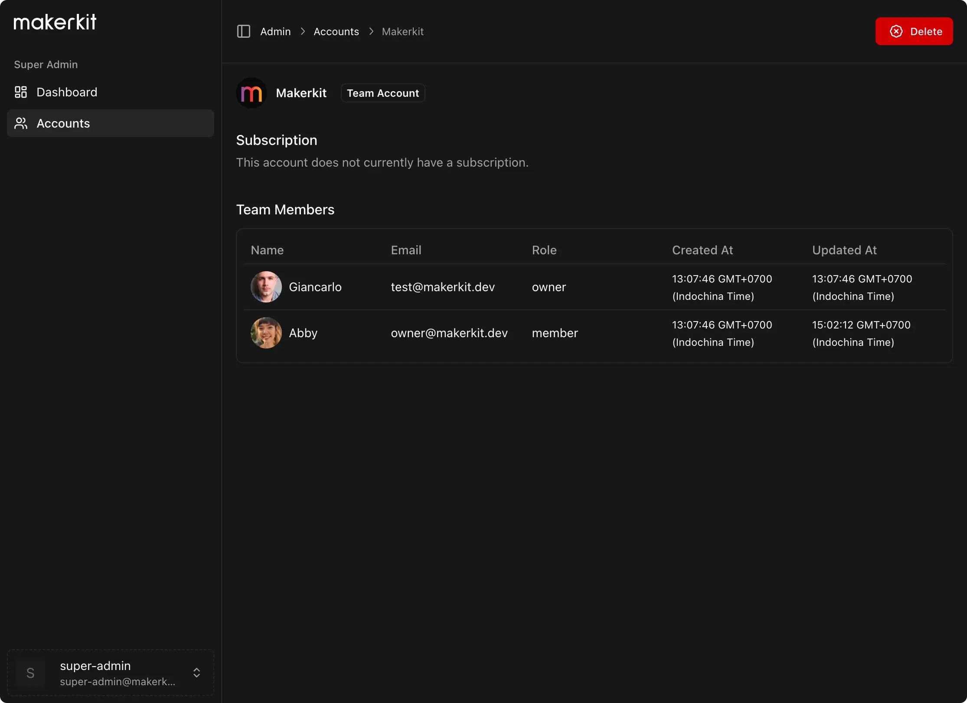Click the makerkit logo
The image size is (967, 703).
point(55,22)
